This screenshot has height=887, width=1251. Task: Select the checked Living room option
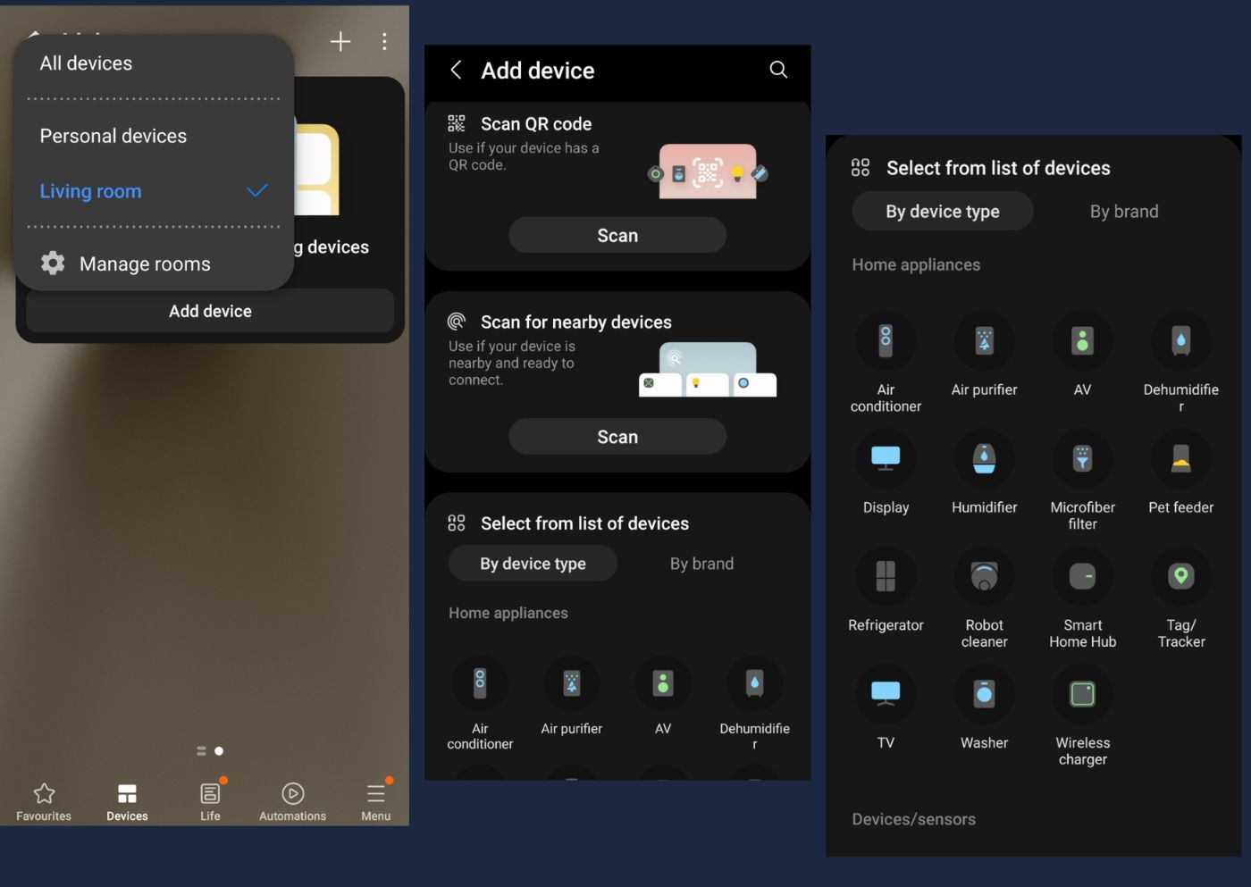pos(153,191)
